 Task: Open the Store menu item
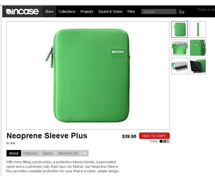pyautogui.click(x=49, y=11)
